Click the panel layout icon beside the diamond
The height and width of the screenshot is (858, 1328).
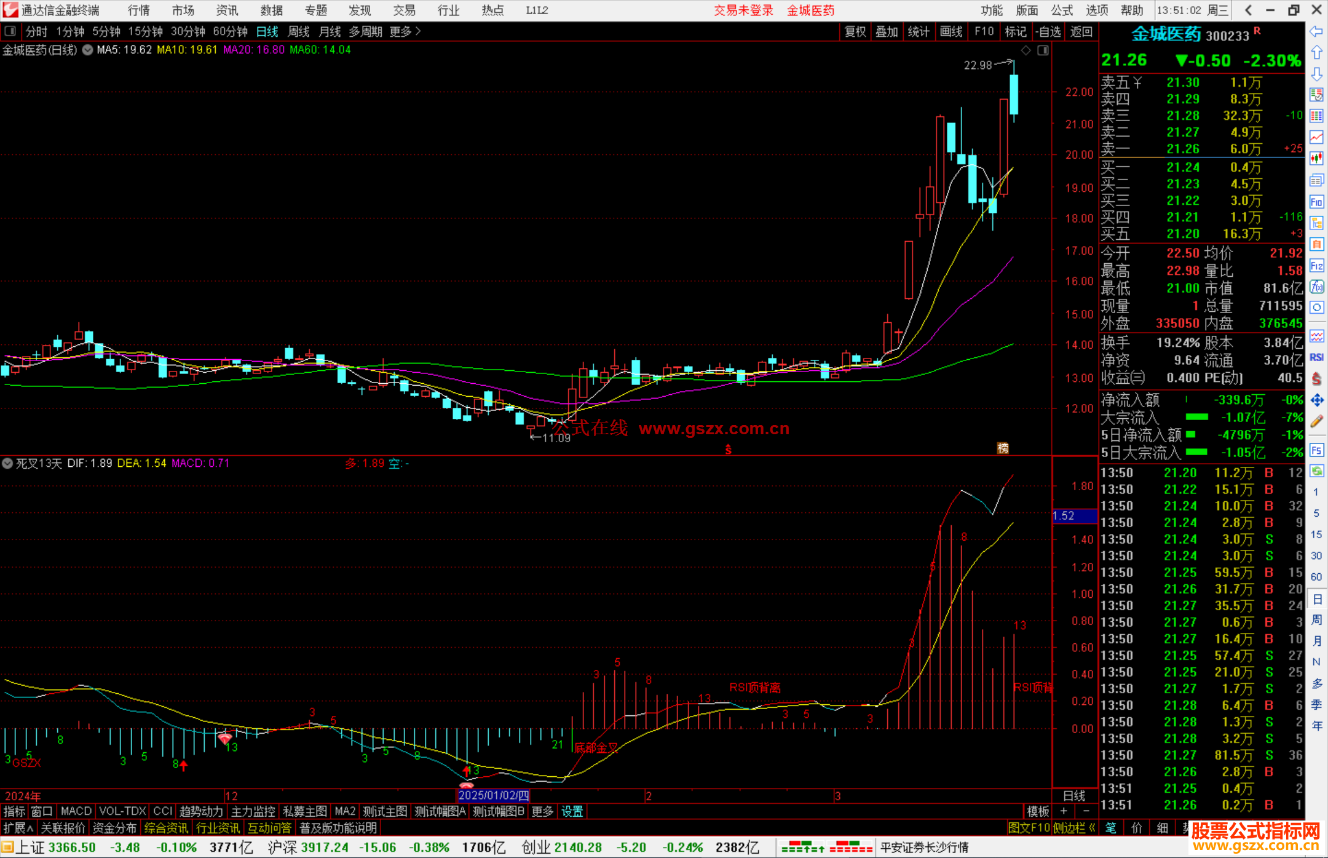1043,50
